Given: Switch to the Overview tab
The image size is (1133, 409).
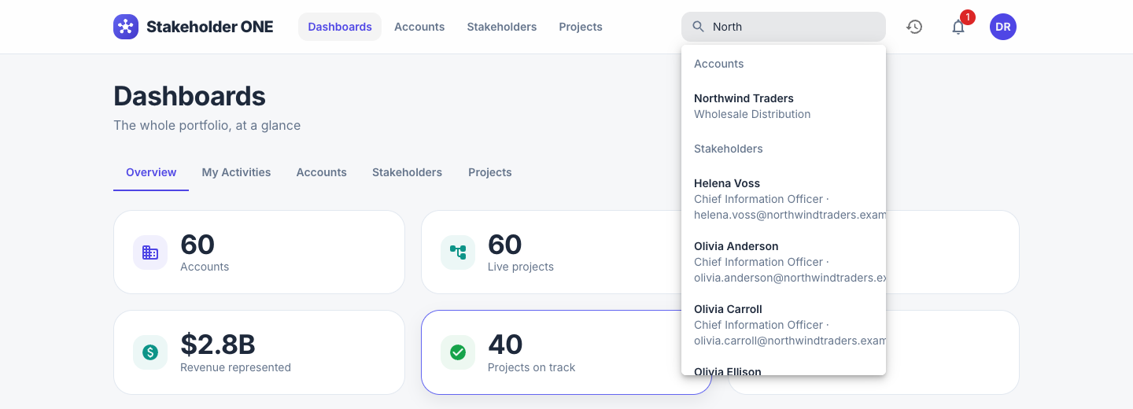Looking at the screenshot, I should click(151, 172).
